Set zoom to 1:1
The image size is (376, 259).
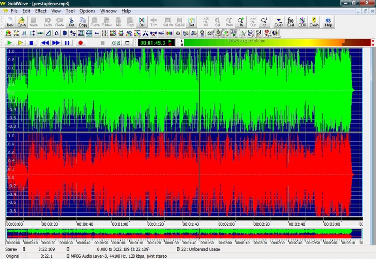pyautogui.click(x=264, y=22)
